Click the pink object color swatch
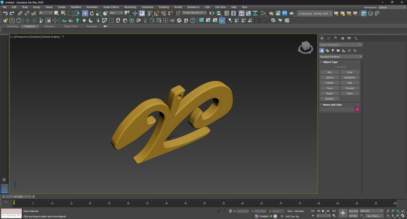The width and height of the screenshot is (407, 219). [357, 109]
